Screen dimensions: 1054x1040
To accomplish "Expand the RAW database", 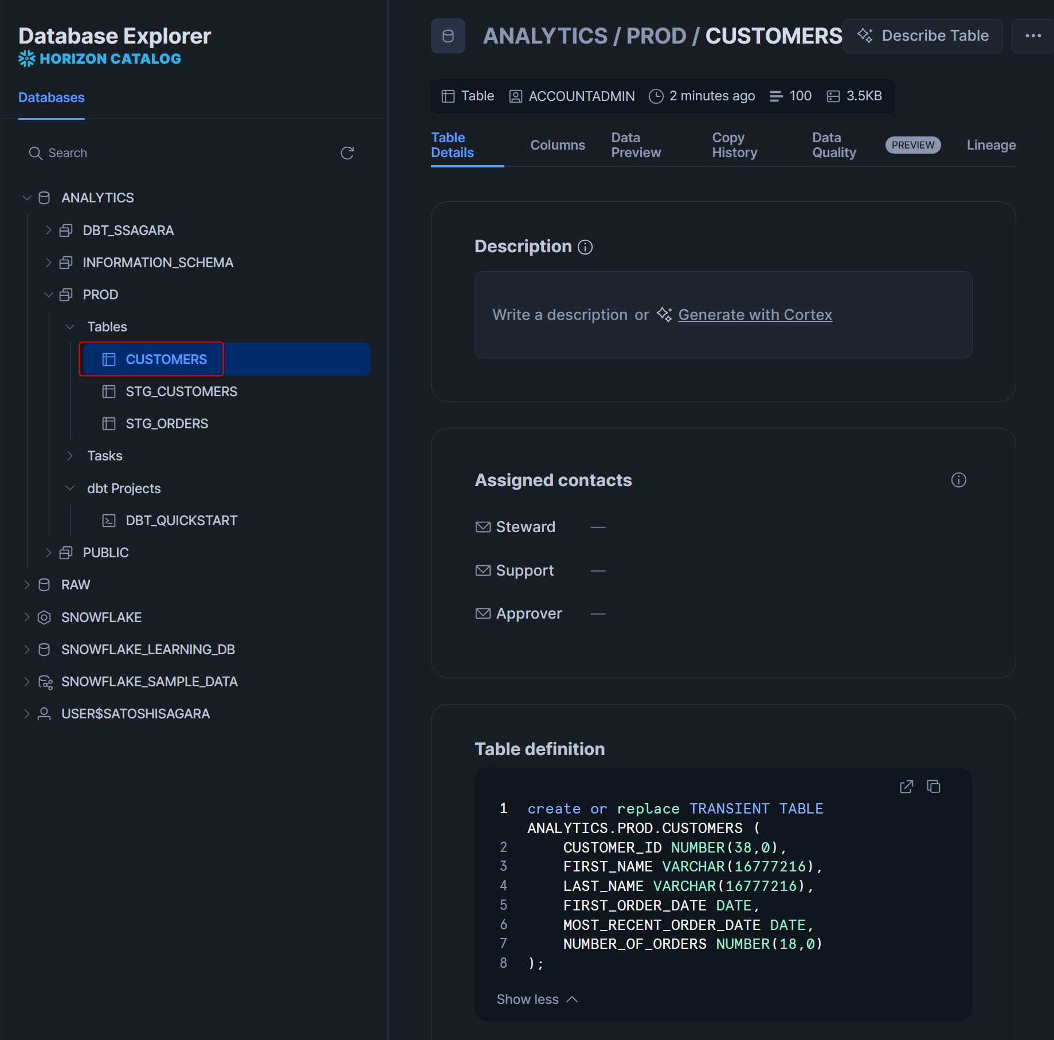I will click(x=27, y=585).
